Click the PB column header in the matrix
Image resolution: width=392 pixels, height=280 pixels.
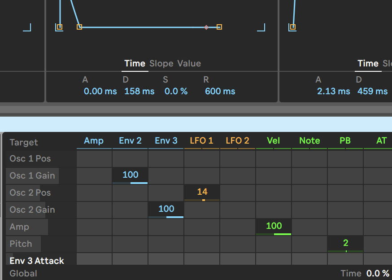345,140
